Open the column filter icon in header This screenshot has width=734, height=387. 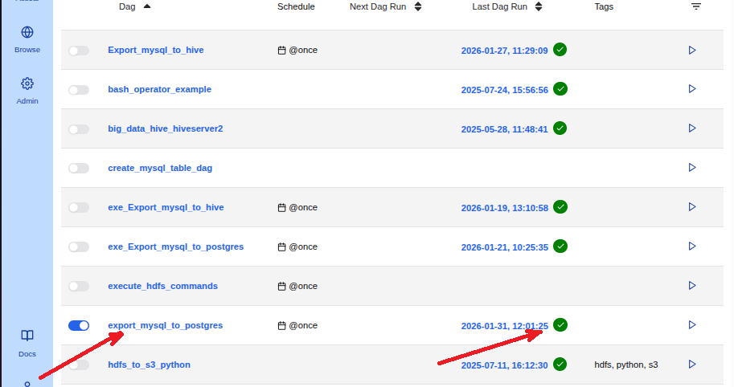(x=695, y=6)
